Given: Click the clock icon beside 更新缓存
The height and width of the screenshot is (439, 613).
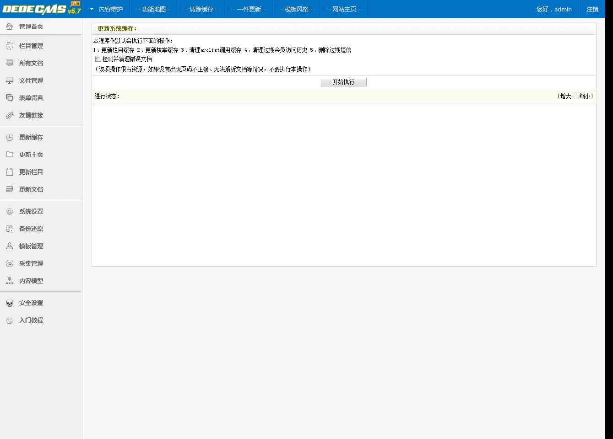Looking at the screenshot, I should [10, 137].
